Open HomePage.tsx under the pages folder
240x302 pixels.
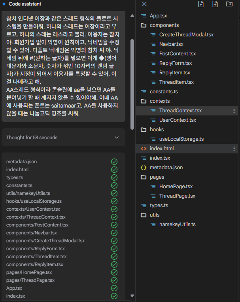(176, 187)
